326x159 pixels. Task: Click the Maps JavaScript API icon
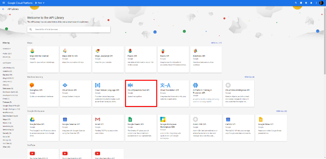point(97,51)
